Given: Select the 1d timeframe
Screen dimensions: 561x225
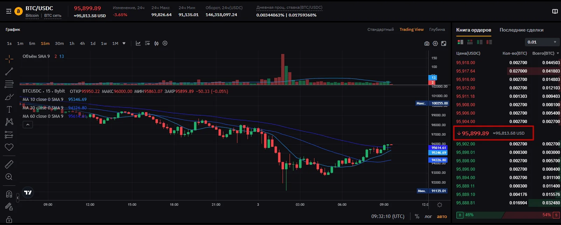Looking at the screenshot, I should [x=93, y=43].
